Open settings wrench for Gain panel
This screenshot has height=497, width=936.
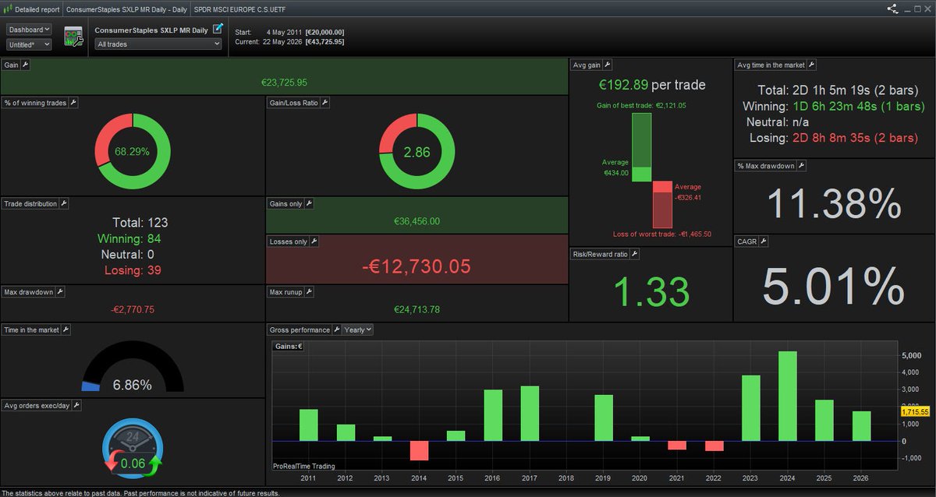tap(26, 65)
